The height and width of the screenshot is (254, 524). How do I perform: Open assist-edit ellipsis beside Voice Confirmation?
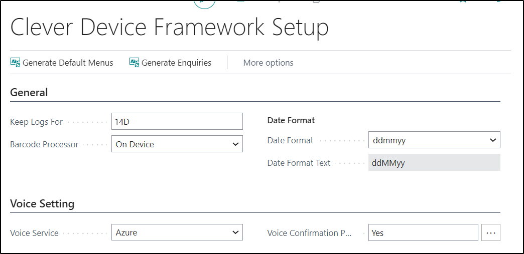tap(490, 232)
